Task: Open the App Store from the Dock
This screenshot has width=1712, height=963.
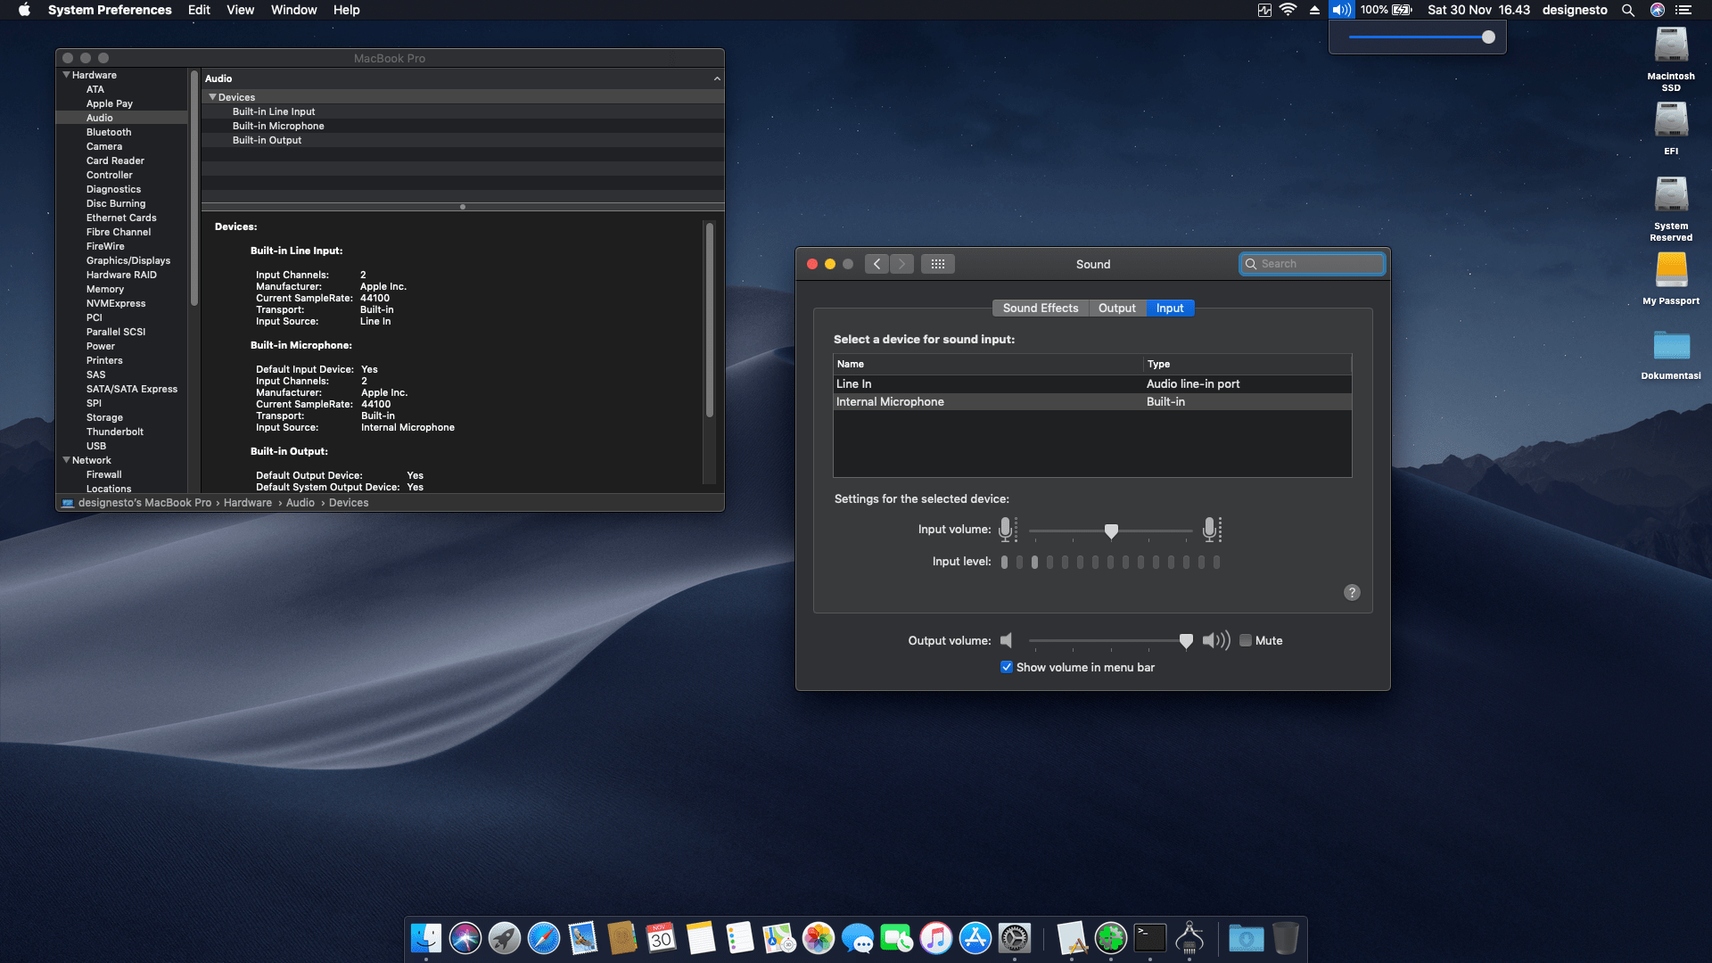Action: (x=976, y=938)
